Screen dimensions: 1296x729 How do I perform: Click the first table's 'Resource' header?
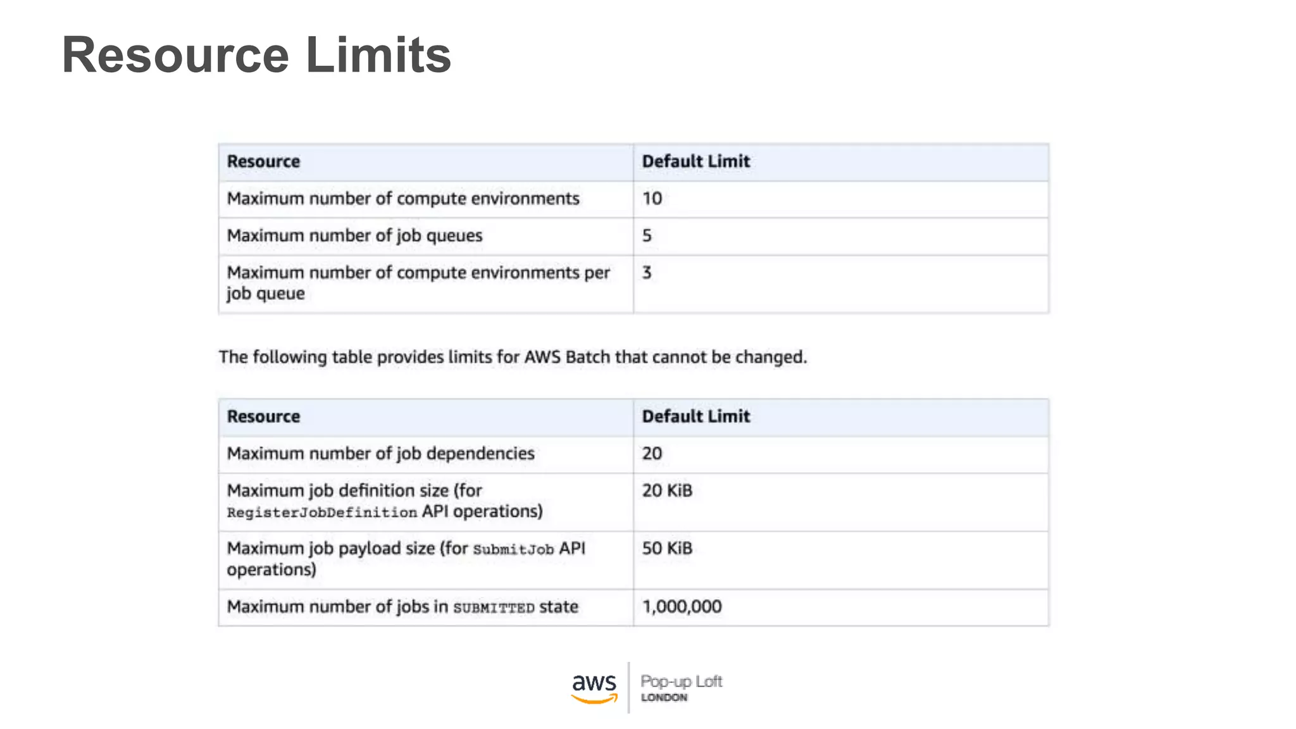[x=263, y=161]
